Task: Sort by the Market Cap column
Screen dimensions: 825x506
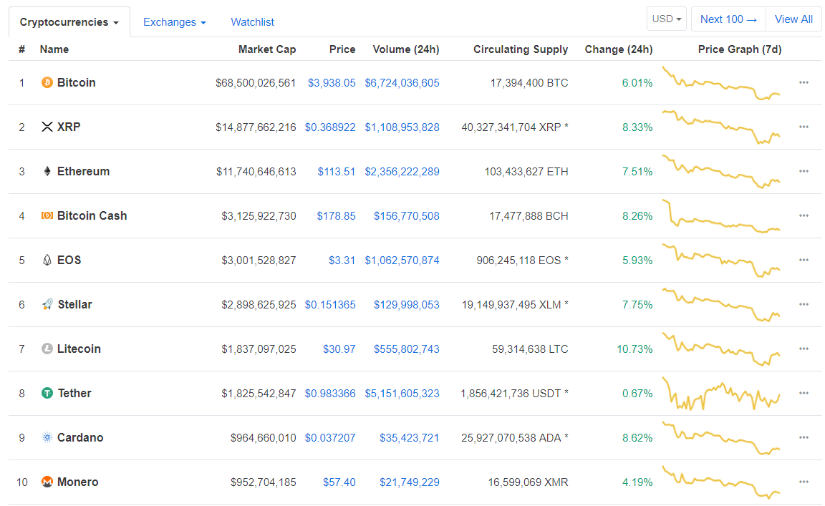Action: tap(267, 49)
